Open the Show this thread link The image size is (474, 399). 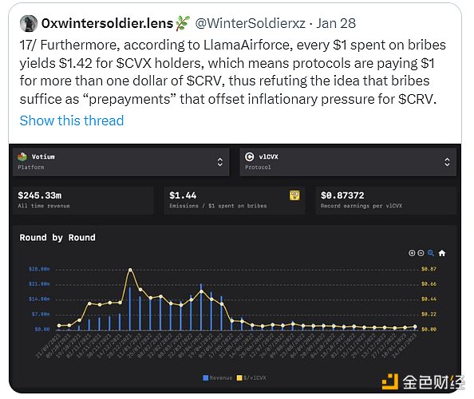click(x=72, y=120)
